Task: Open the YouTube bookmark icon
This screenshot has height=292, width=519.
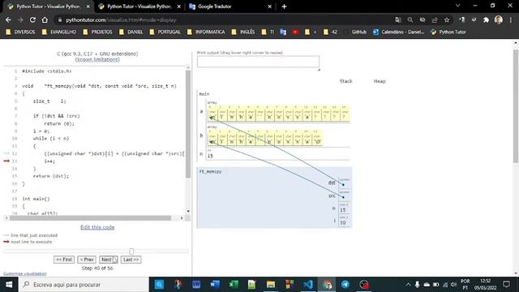Action: click(x=295, y=32)
